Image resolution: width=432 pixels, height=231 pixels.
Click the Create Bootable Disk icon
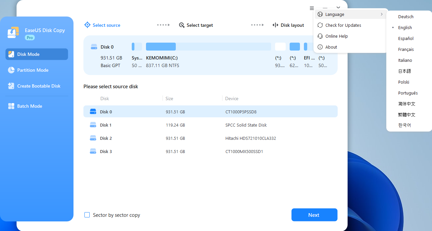click(11, 86)
